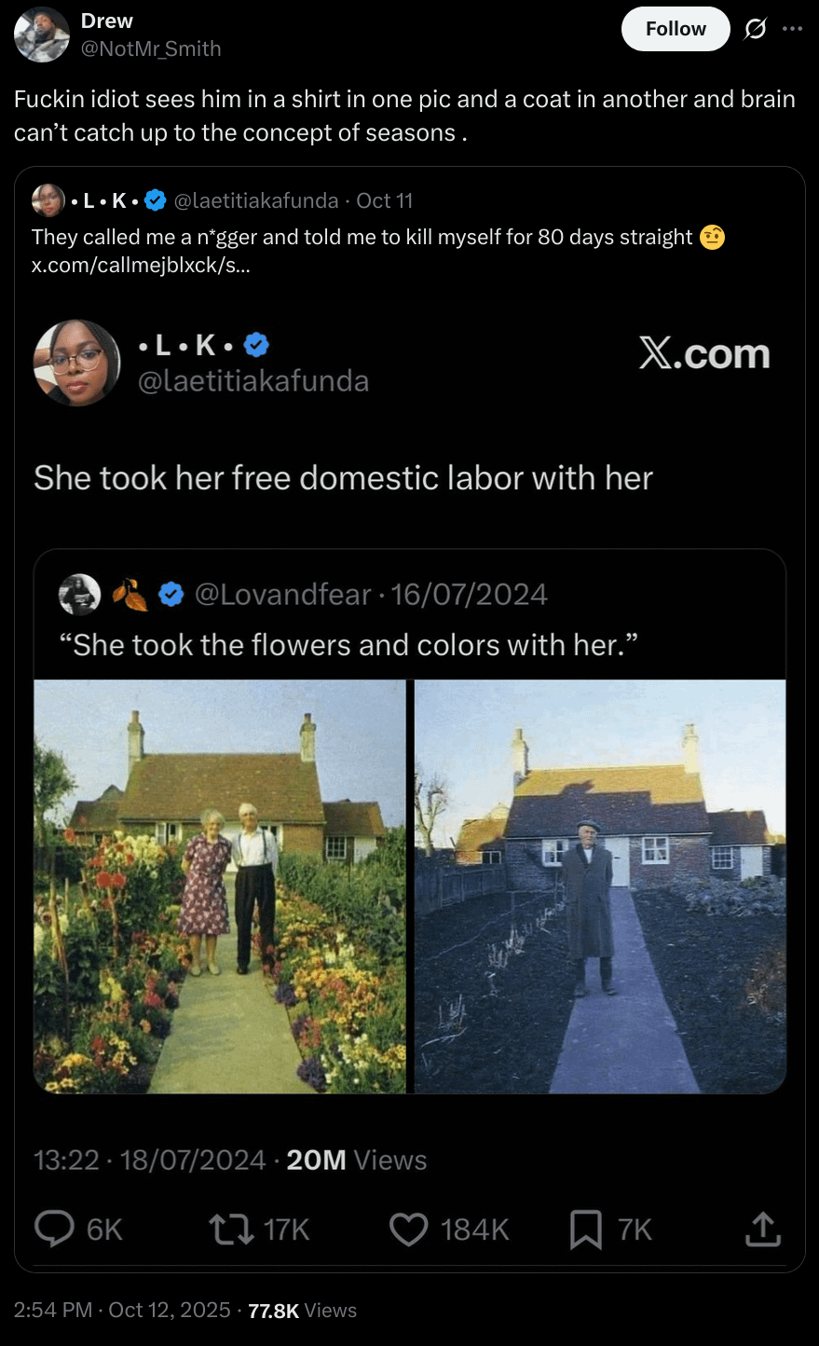Open the small L•K avatar in the quoted tweet
819x1346 pixels.
point(48,200)
